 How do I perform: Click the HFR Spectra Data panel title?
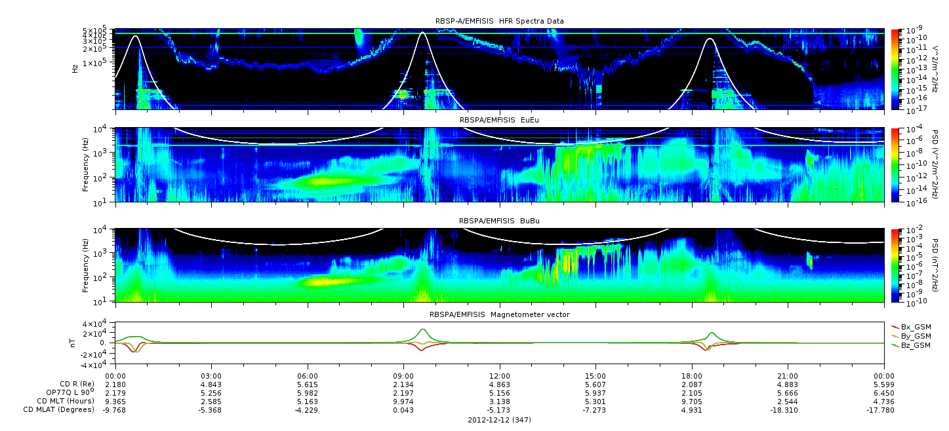(499, 22)
